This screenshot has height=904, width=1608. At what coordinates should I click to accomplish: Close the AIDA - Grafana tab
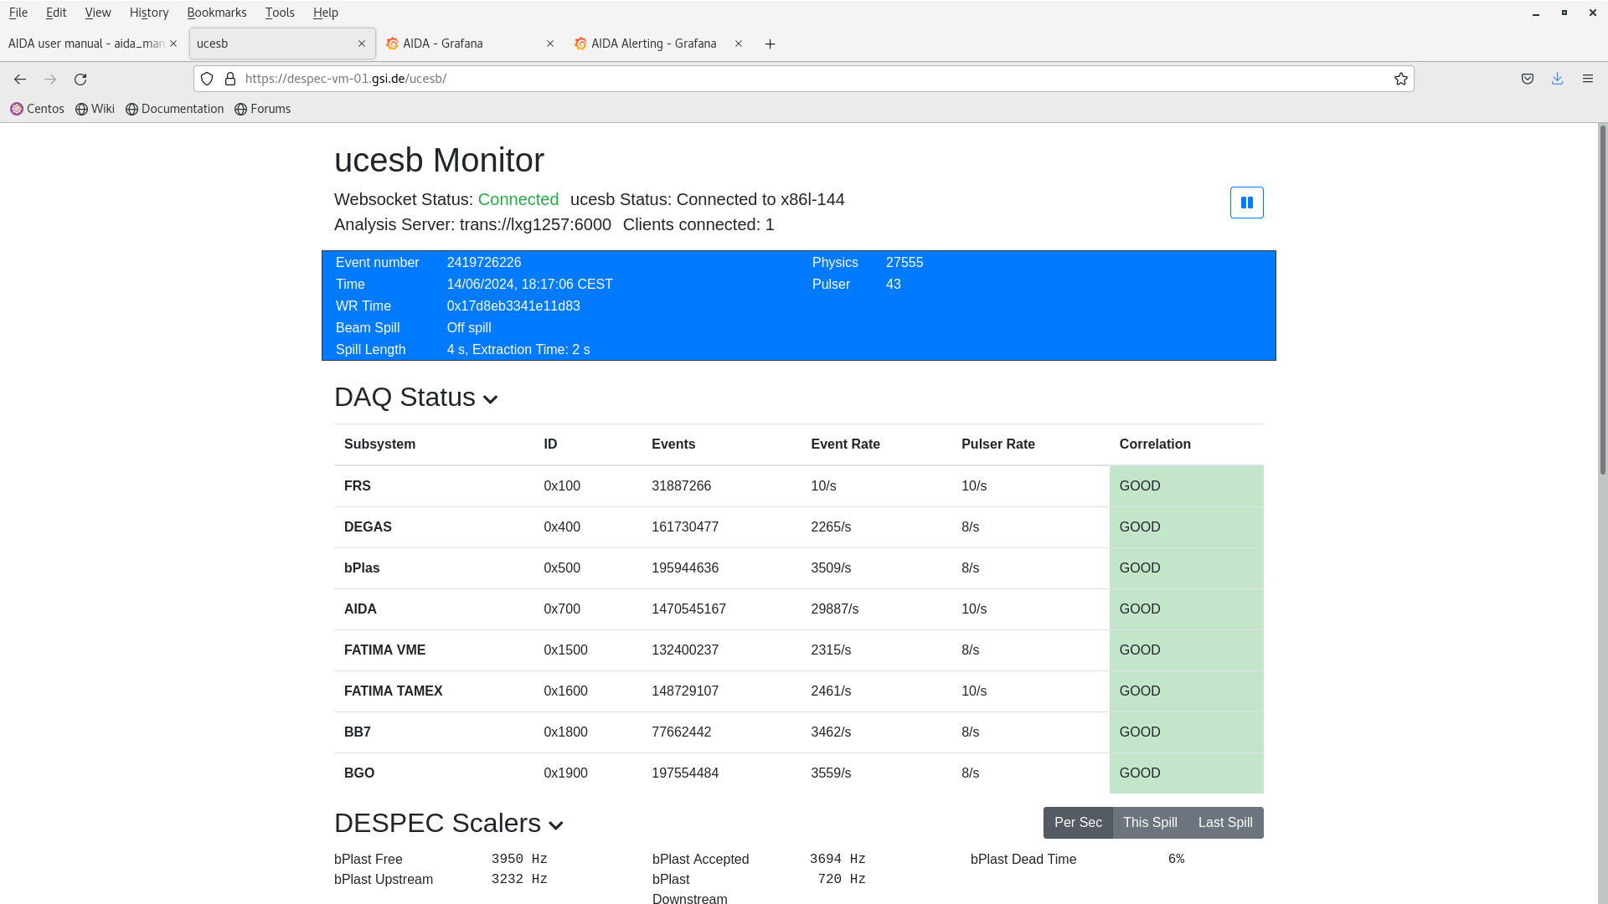point(550,44)
